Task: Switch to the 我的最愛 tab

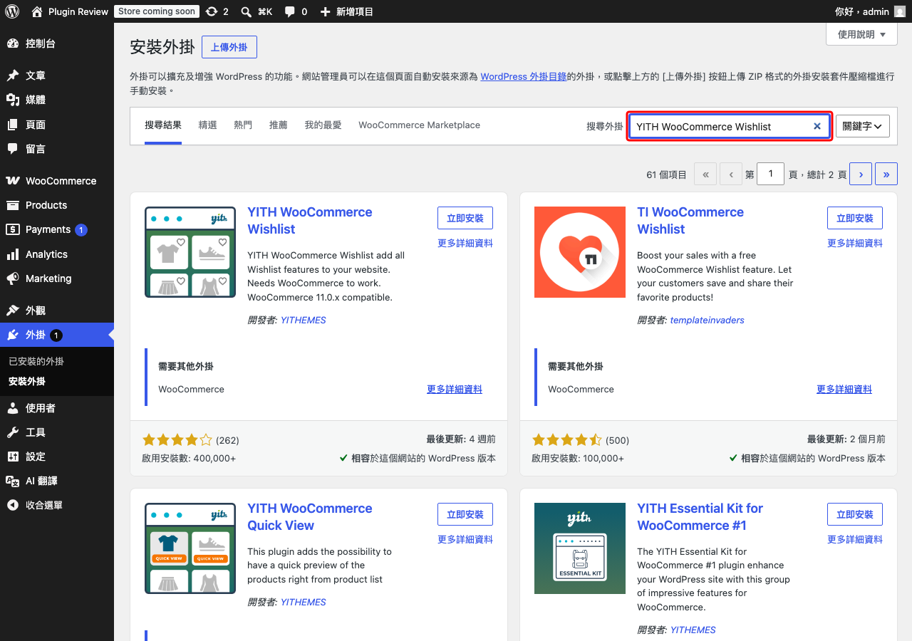Action: [323, 125]
